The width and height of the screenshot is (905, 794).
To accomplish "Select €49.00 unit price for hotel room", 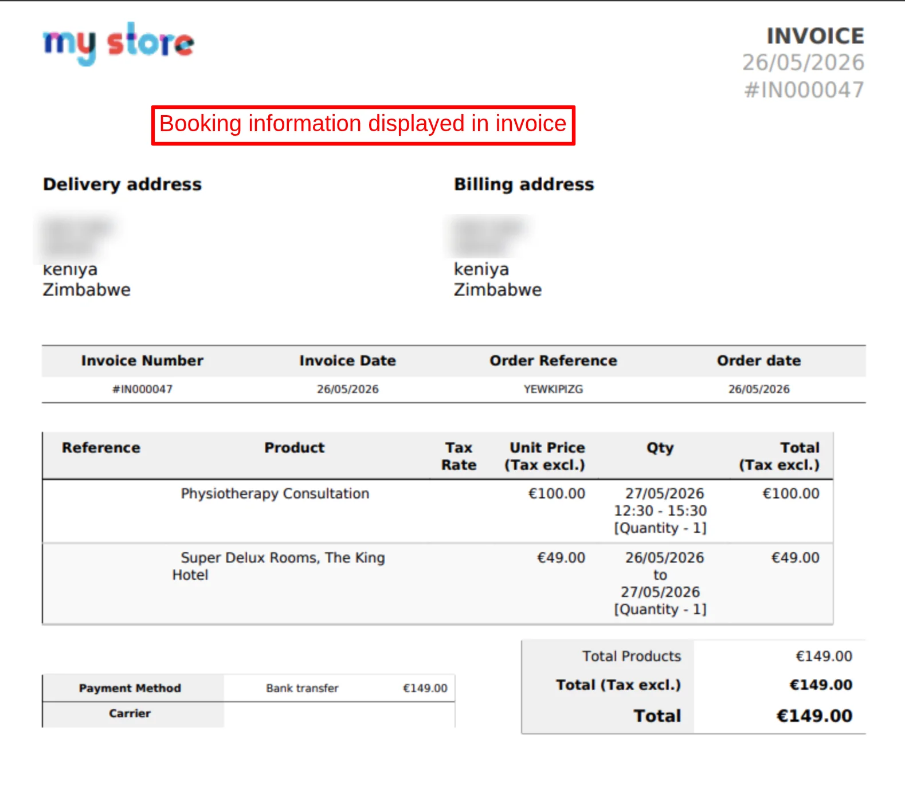I will (561, 558).
